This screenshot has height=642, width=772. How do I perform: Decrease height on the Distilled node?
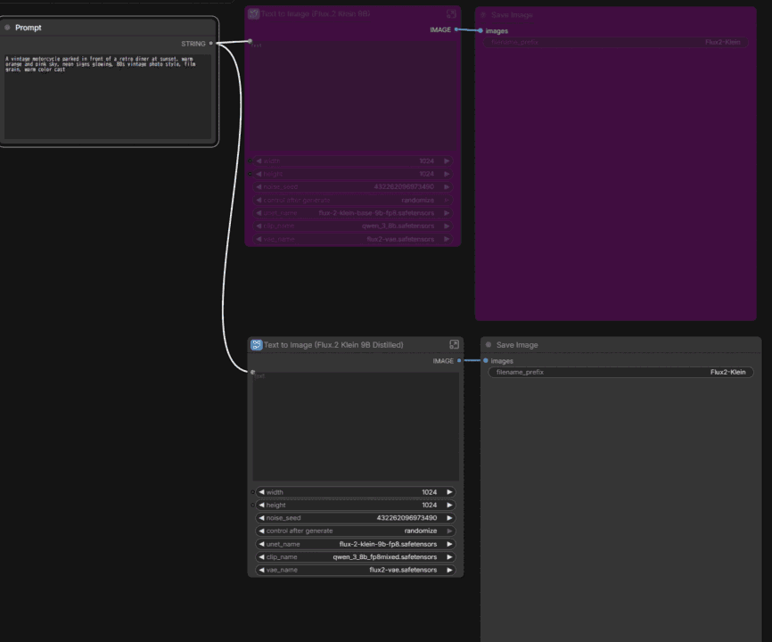261,505
